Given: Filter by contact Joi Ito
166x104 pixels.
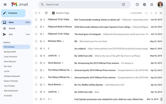Looking at the screenshot, I should [x=7, y=71].
